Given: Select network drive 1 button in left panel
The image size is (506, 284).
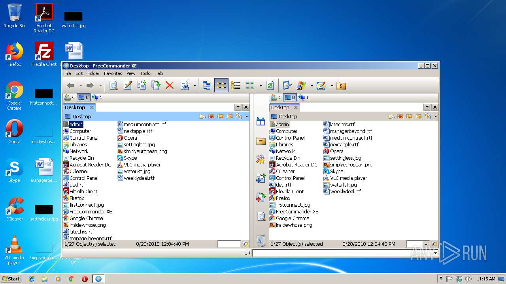Looking at the screenshot, I should (x=97, y=97).
